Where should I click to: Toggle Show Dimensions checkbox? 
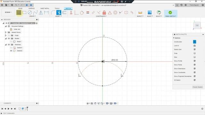coord(194,68)
